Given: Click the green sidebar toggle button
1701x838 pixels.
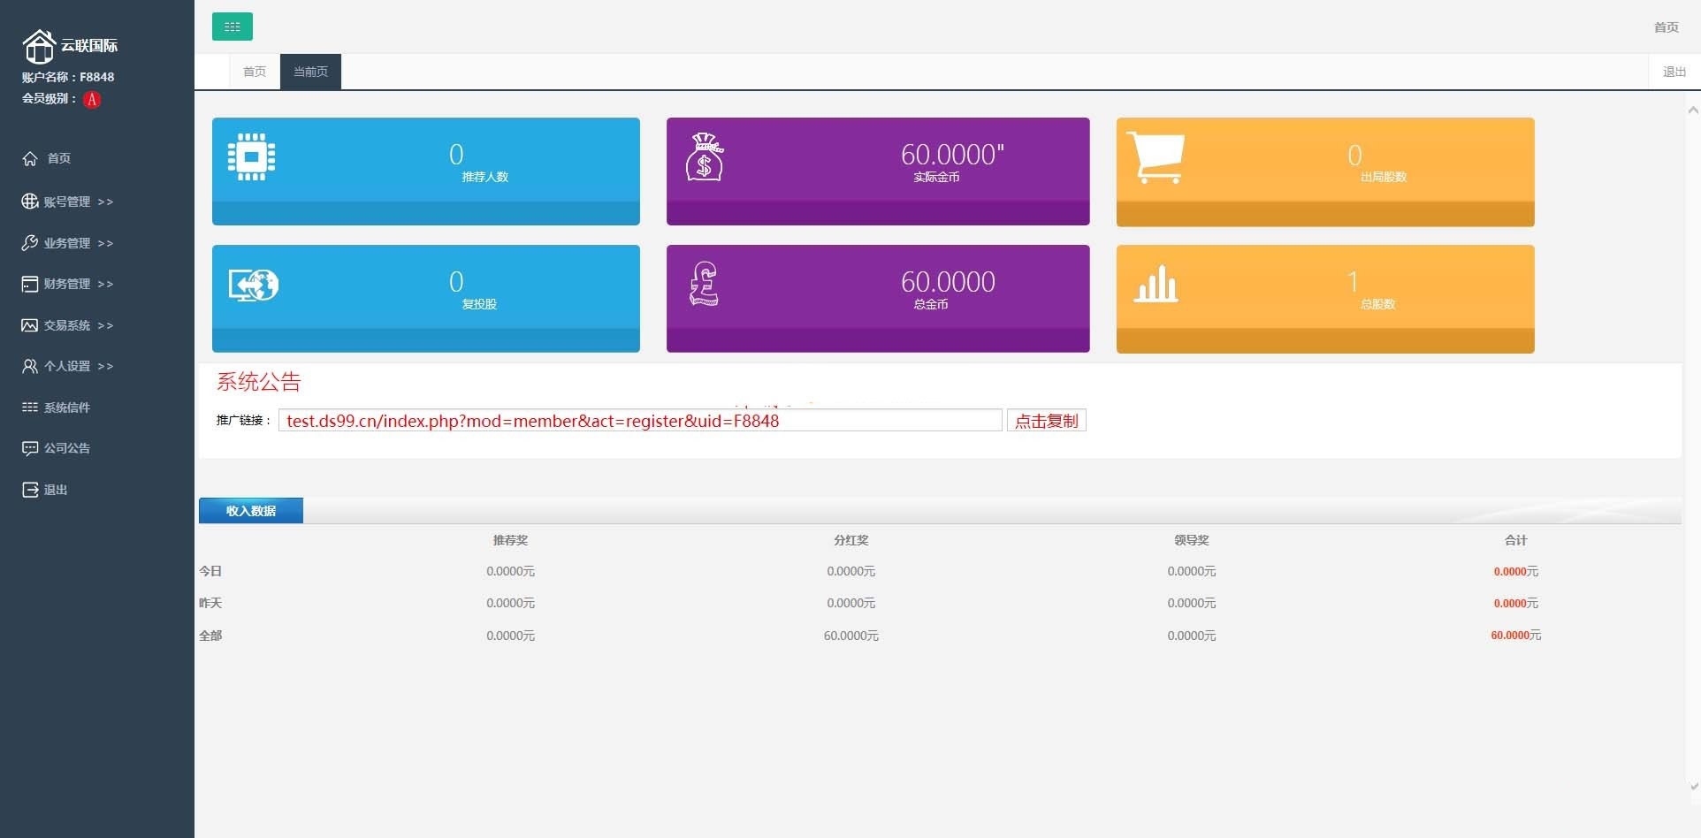Looking at the screenshot, I should click(232, 27).
